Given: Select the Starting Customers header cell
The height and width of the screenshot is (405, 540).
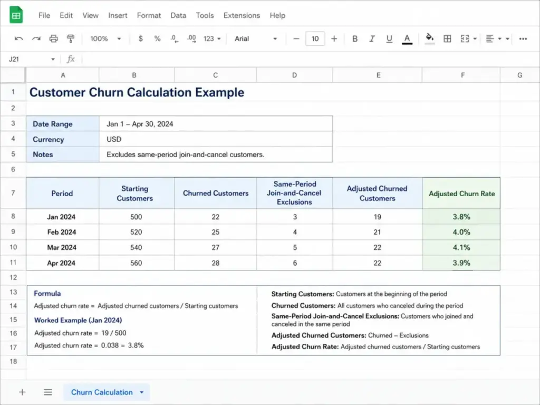Looking at the screenshot, I should (x=137, y=193).
